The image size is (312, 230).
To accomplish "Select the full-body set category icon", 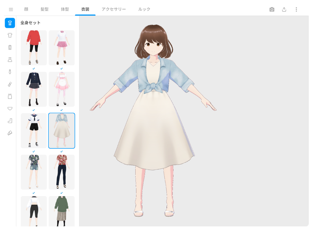I will click(10, 23).
